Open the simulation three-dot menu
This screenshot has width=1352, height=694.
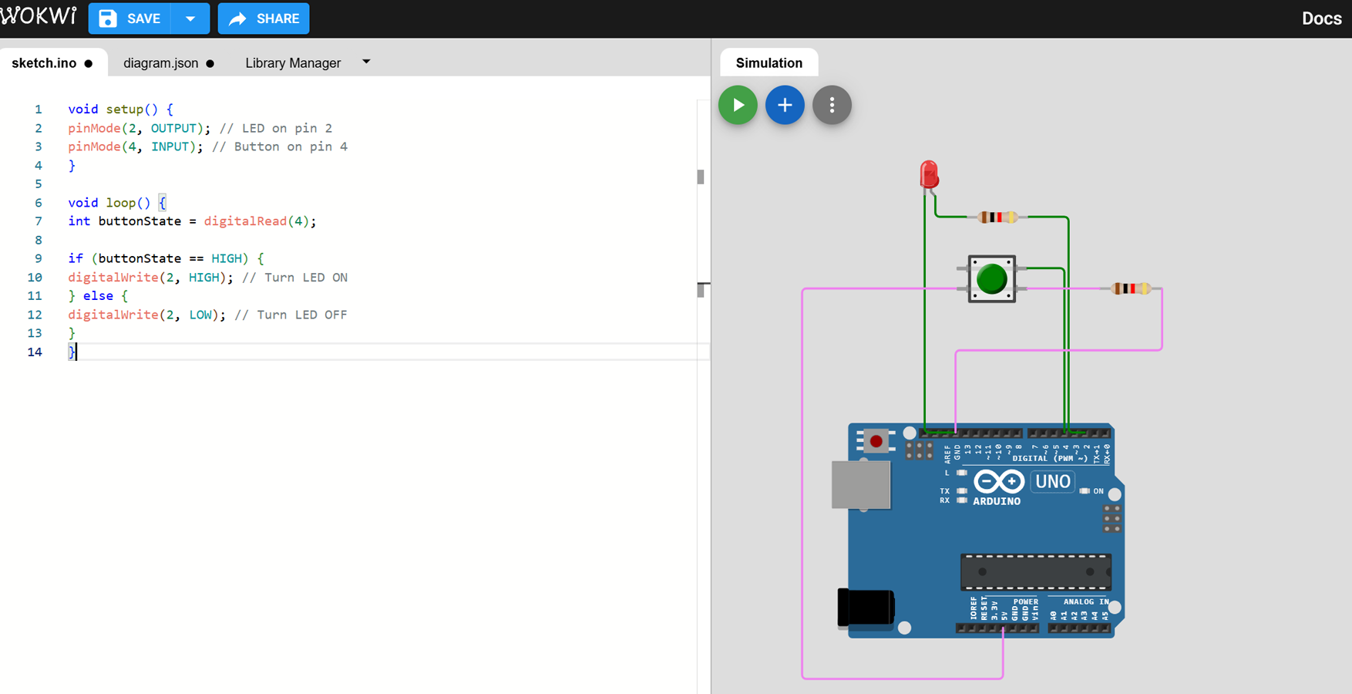[x=832, y=105]
